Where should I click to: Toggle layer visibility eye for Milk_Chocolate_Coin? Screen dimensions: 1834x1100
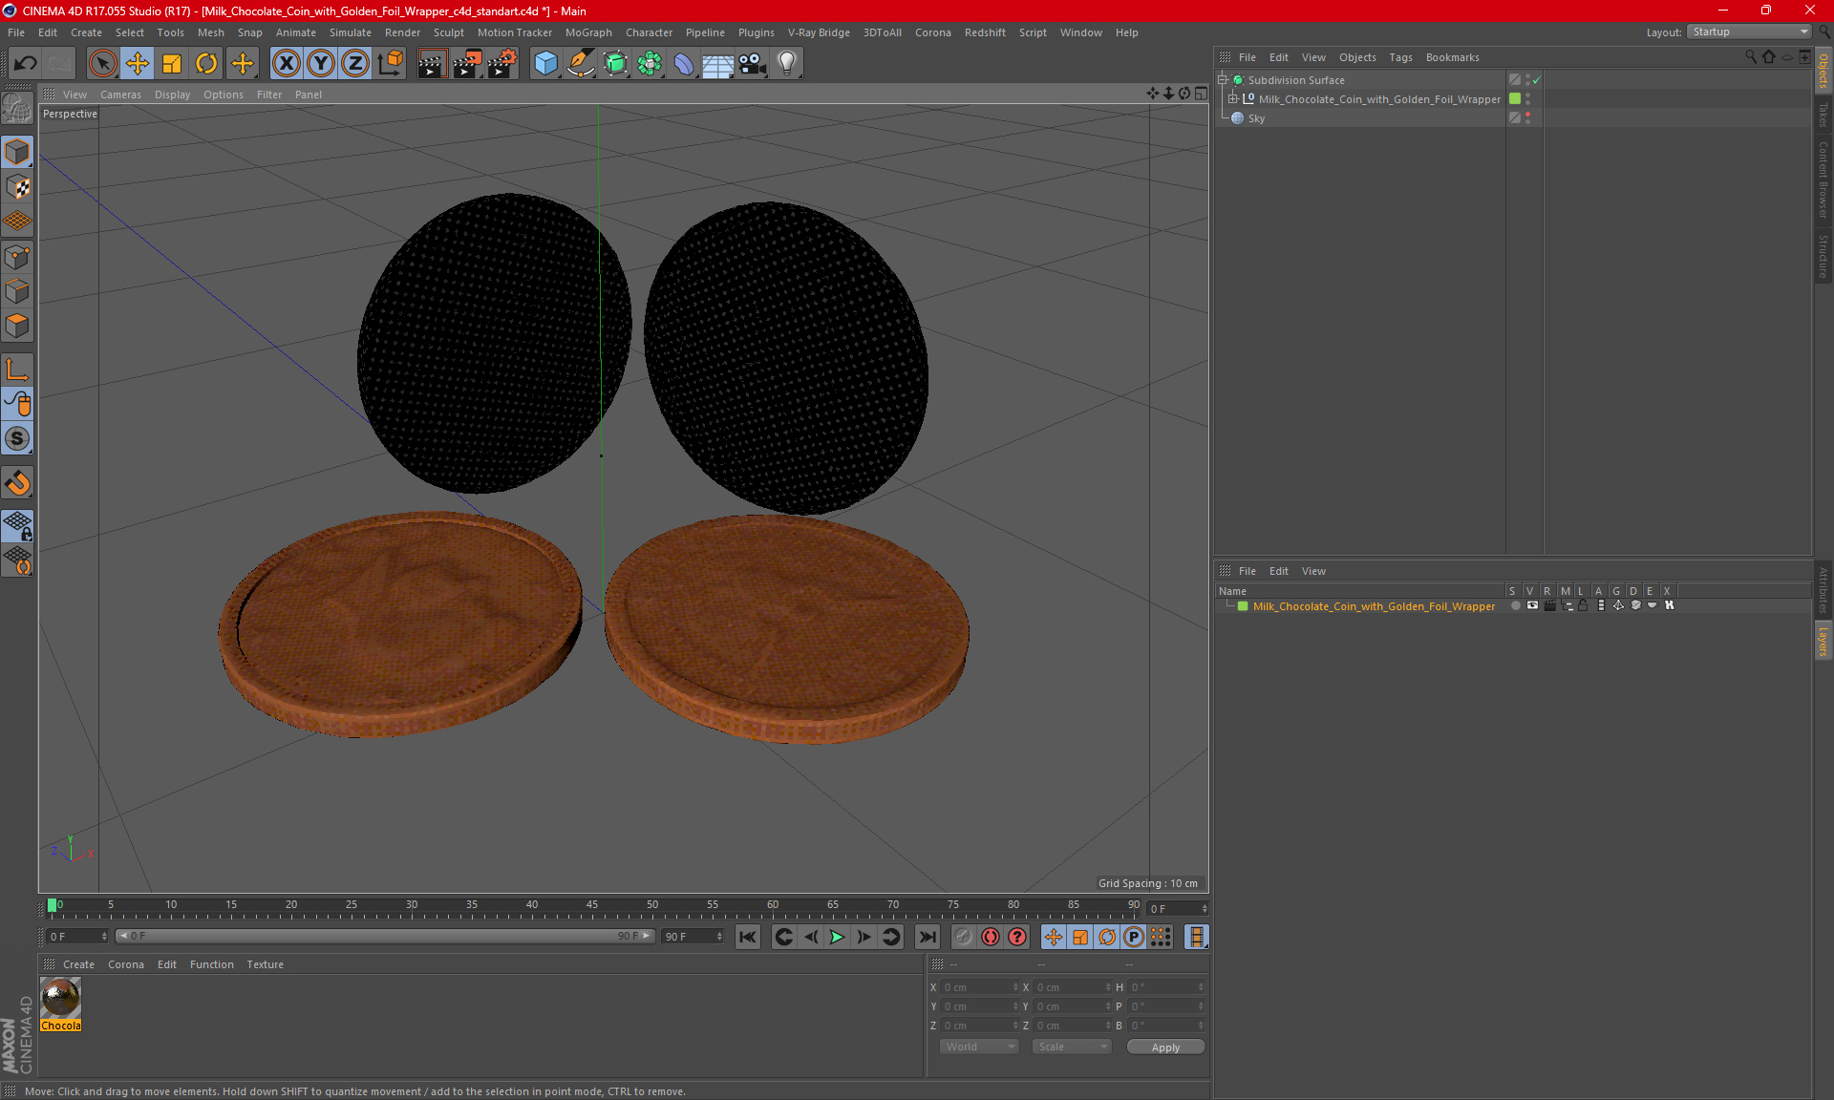pos(1533,605)
